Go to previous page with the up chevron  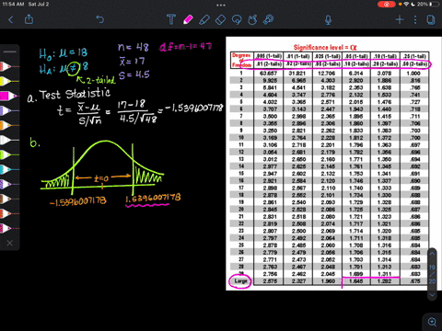[x=432, y=254]
